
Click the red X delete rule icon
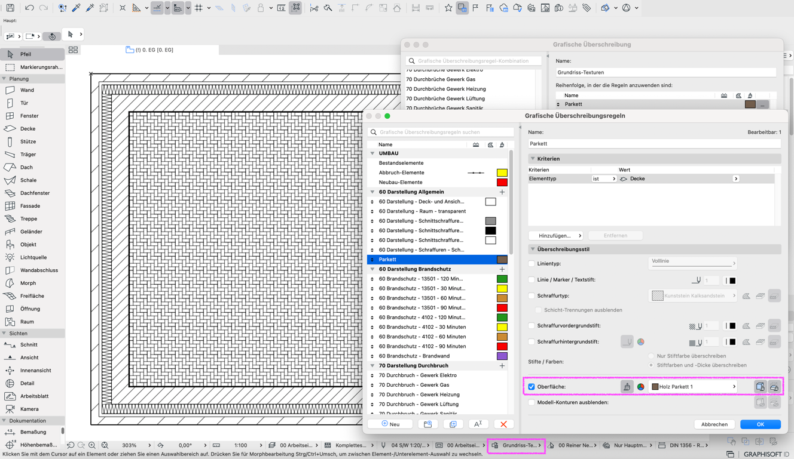503,424
